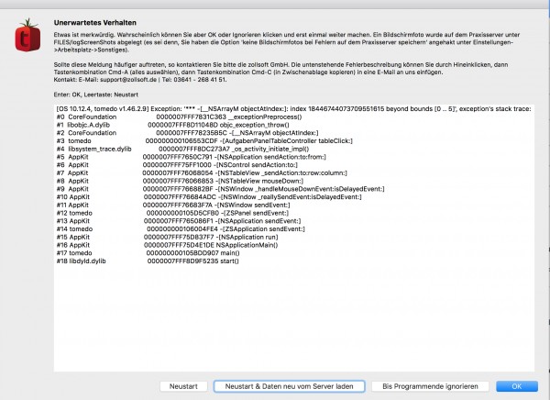Click the heading Unerwartetes Verhalten
Screen dimensions: 550x400
pyautogui.click(x=95, y=22)
